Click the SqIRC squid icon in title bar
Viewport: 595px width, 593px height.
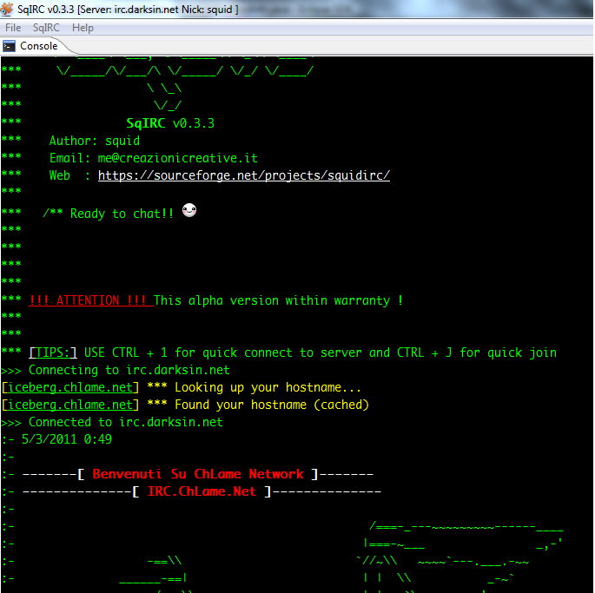click(x=7, y=9)
